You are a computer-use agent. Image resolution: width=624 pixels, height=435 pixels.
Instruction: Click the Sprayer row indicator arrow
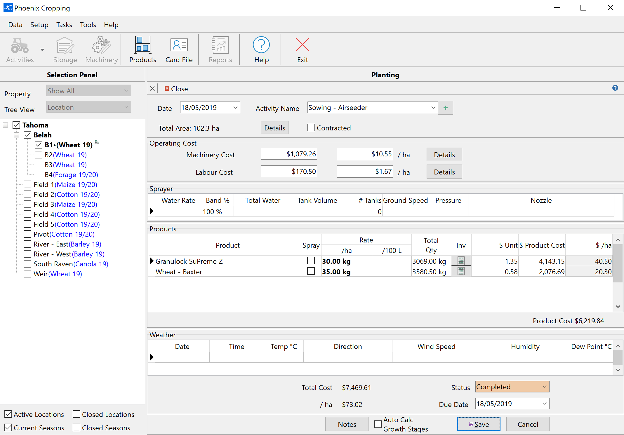click(x=152, y=211)
